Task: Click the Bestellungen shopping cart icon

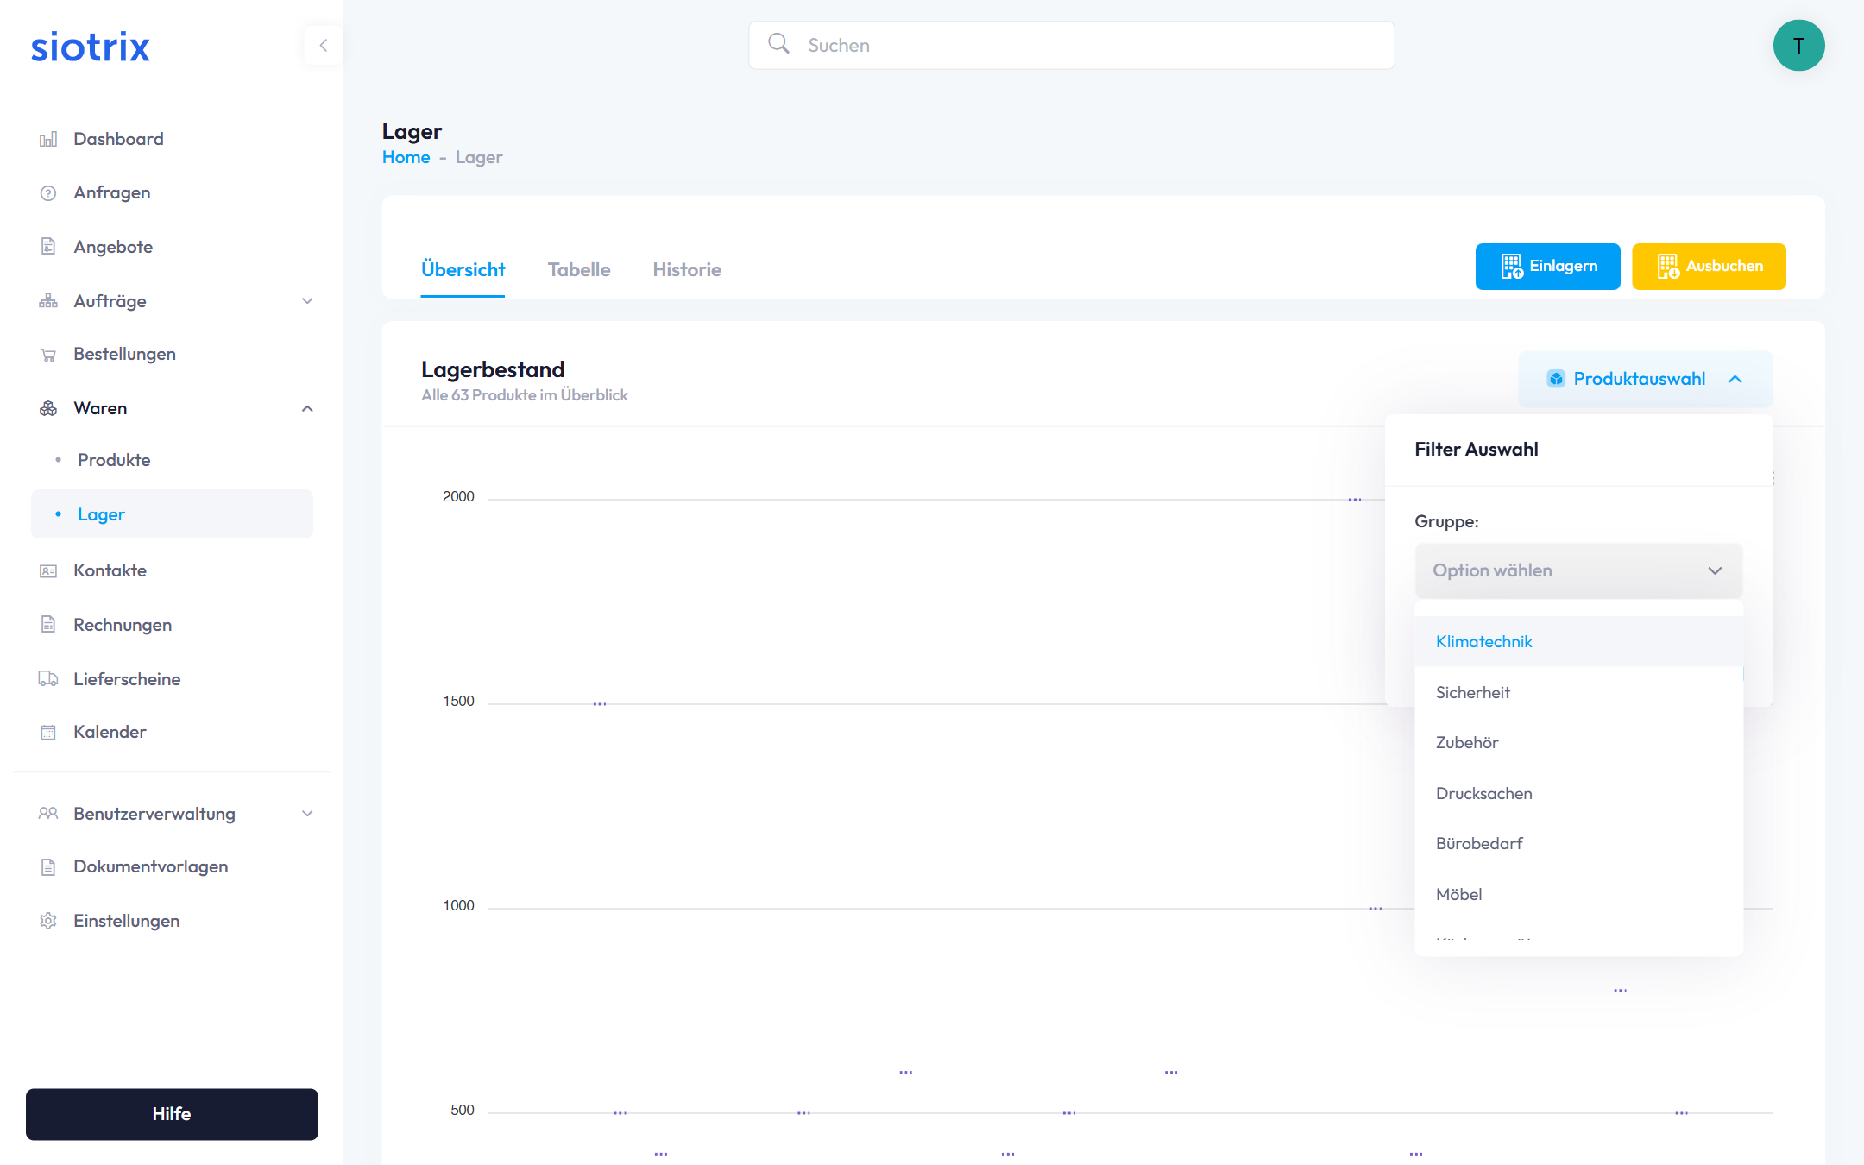Action: tap(48, 355)
